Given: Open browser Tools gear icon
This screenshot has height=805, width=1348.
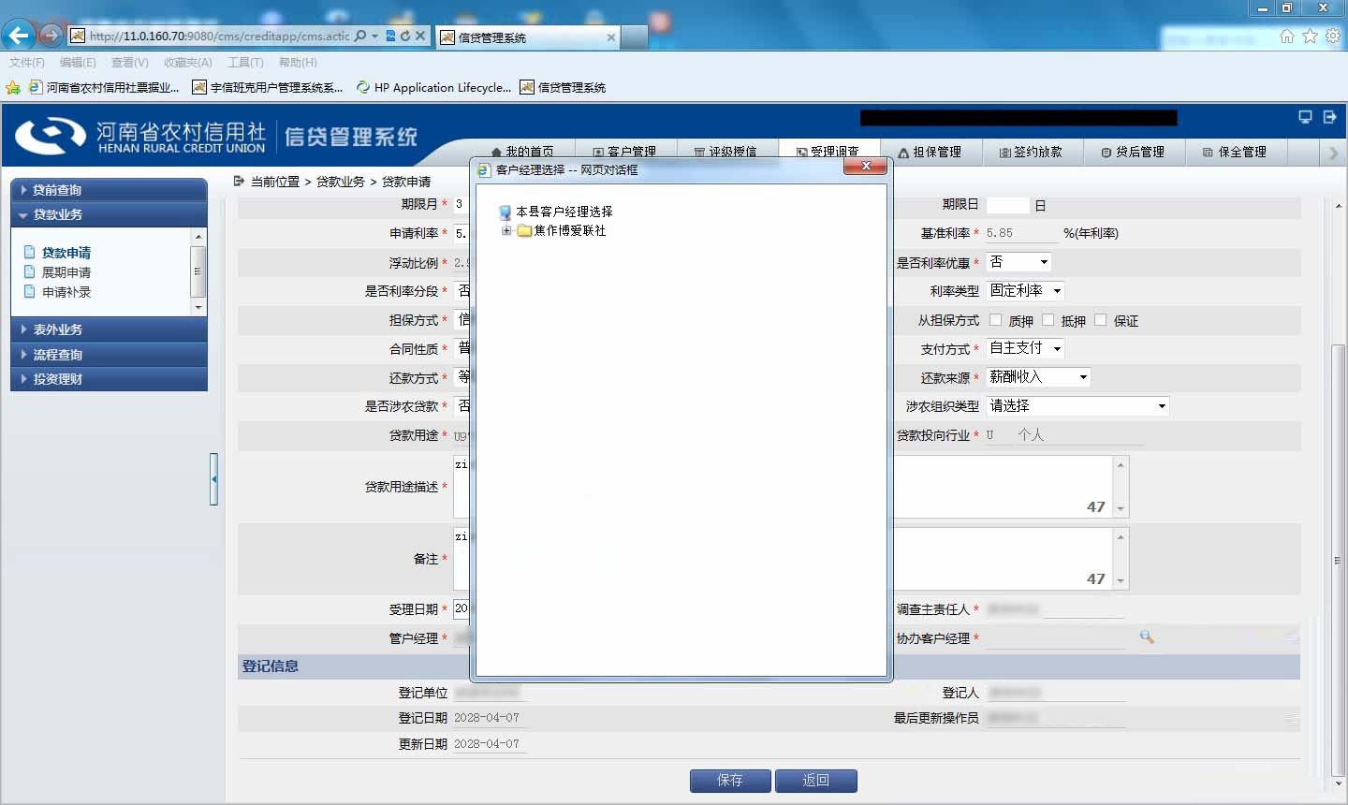Looking at the screenshot, I should (x=1333, y=36).
